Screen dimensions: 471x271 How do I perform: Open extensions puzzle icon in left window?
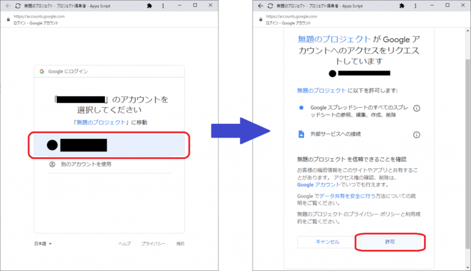[x=150, y=6]
